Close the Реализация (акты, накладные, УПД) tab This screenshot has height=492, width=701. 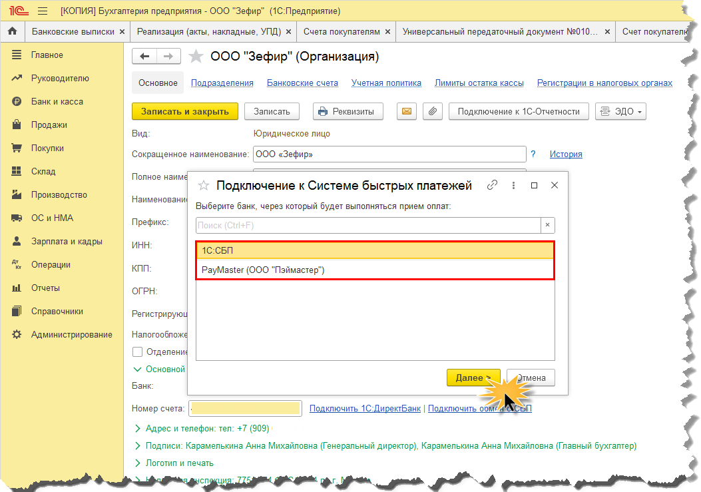pos(288,32)
